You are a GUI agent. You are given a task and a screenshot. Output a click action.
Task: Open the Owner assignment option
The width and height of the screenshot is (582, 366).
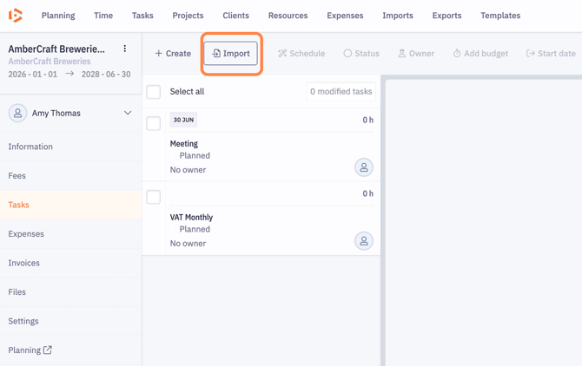click(416, 54)
